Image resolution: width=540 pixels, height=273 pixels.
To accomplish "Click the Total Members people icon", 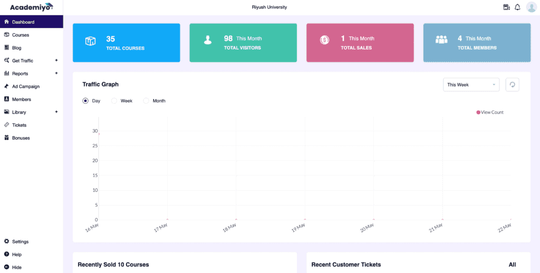I will [441, 40].
